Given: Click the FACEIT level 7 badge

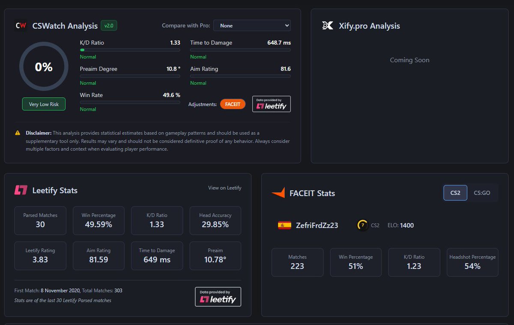Looking at the screenshot, I should (x=362, y=225).
